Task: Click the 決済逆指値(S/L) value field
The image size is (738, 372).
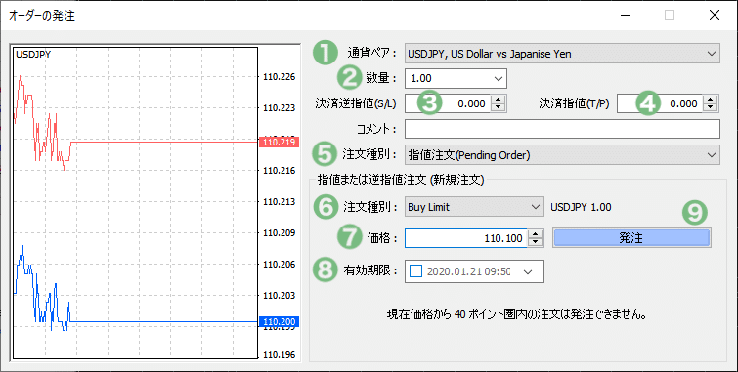Action: tap(448, 103)
